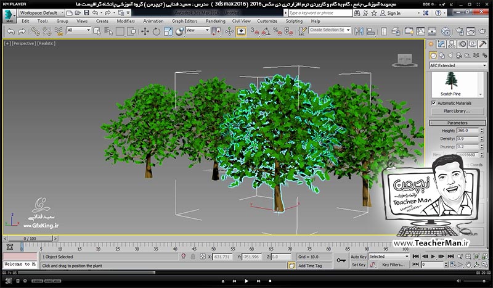Image resolution: width=493 pixels, height=288 pixels.
Task: Activate the Select and Place tool
Action: [179, 31]
